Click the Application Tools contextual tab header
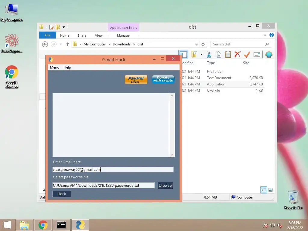 pyautogui.click(x=123, y=28)
